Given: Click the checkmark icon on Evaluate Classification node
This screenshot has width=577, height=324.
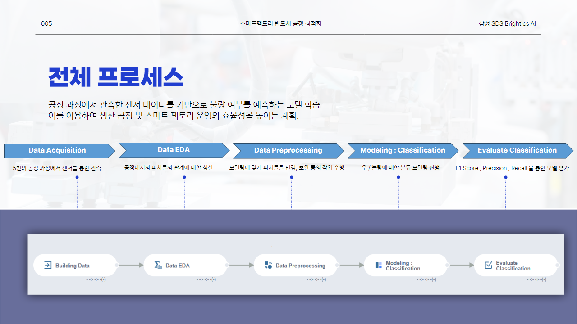Looking at the screenshot, I should click(x=488, y=265).
